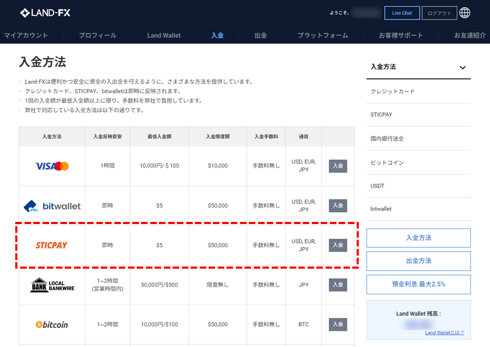Expand the 入金方法 sidebar chevron
The width and height of the screenshot is (490, 347).
[x=463, y=67]
